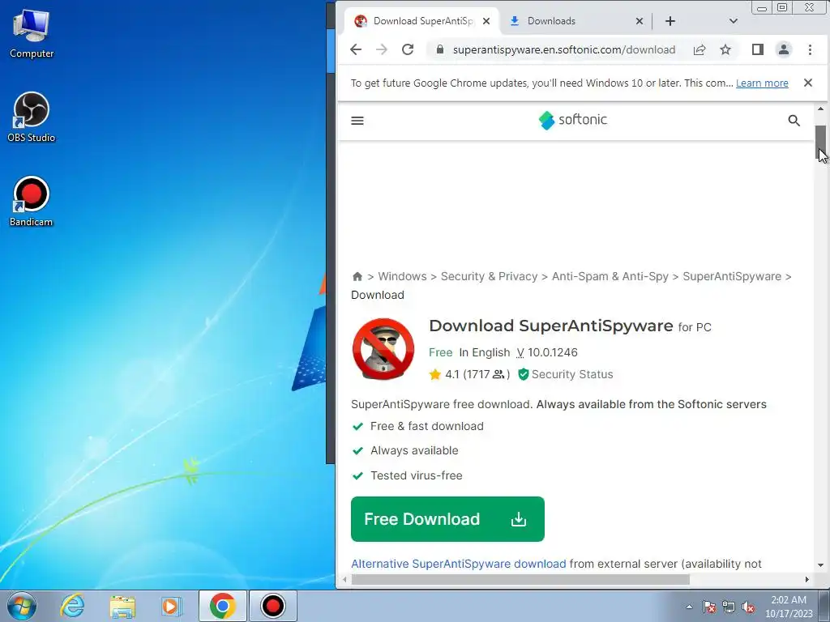Screen dimensions: 830x622
Task: Click the 'Free & fast download' text
Action: point(426,426)
